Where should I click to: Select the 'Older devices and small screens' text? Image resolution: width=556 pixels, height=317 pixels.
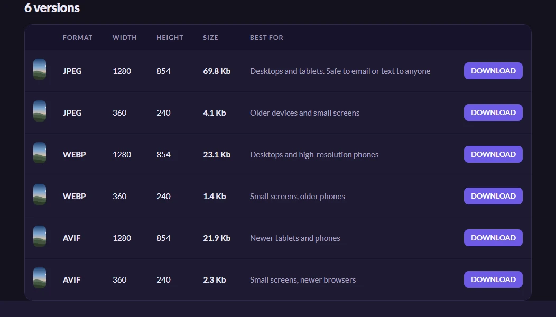click(x=304, y=113)
